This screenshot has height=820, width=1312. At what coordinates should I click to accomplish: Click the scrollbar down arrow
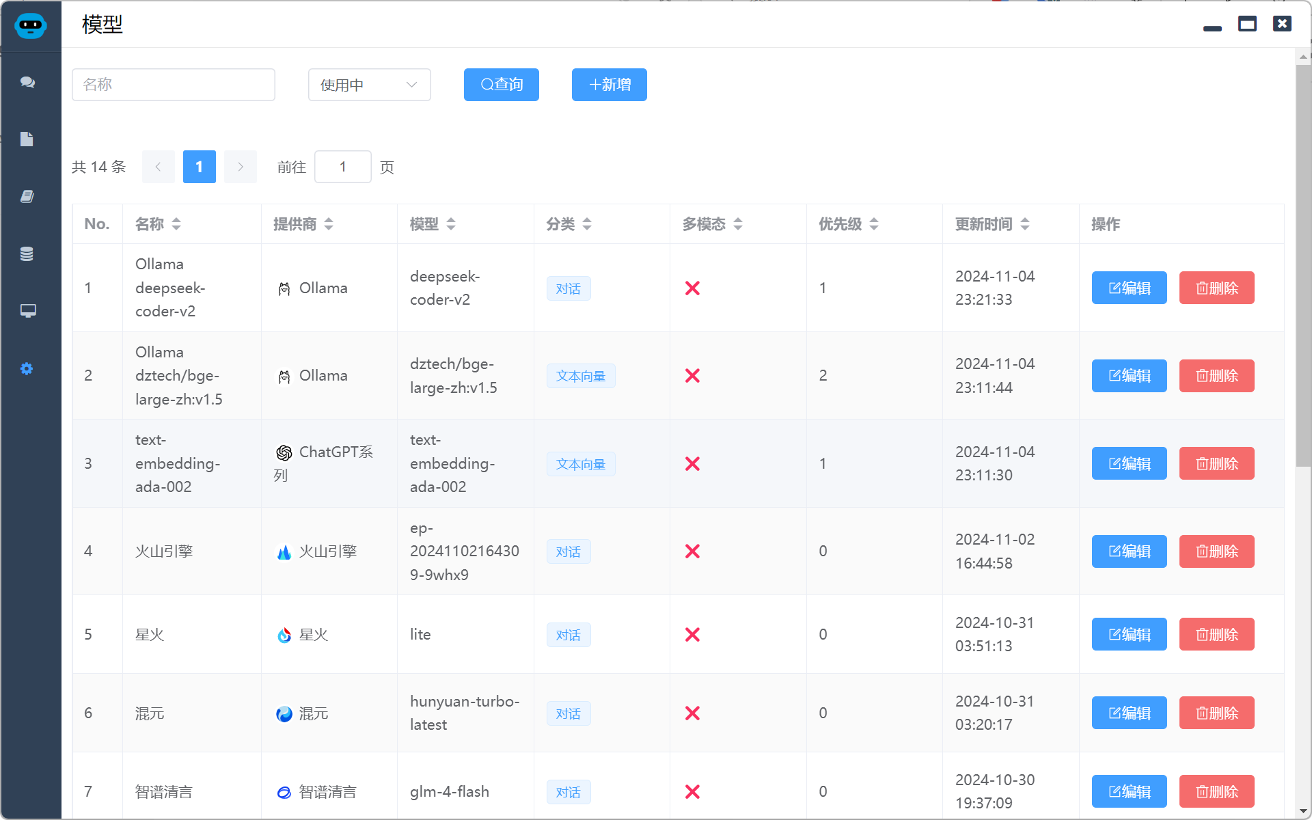pos(1304,812)
